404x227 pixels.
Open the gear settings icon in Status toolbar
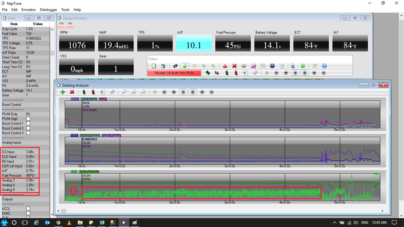244,66
